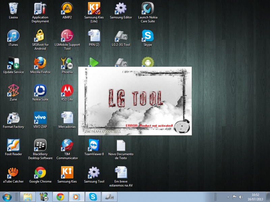The image size is (270, 202).
Task: Open Windows Media Player in taskbar
Action: coord(77,197)
